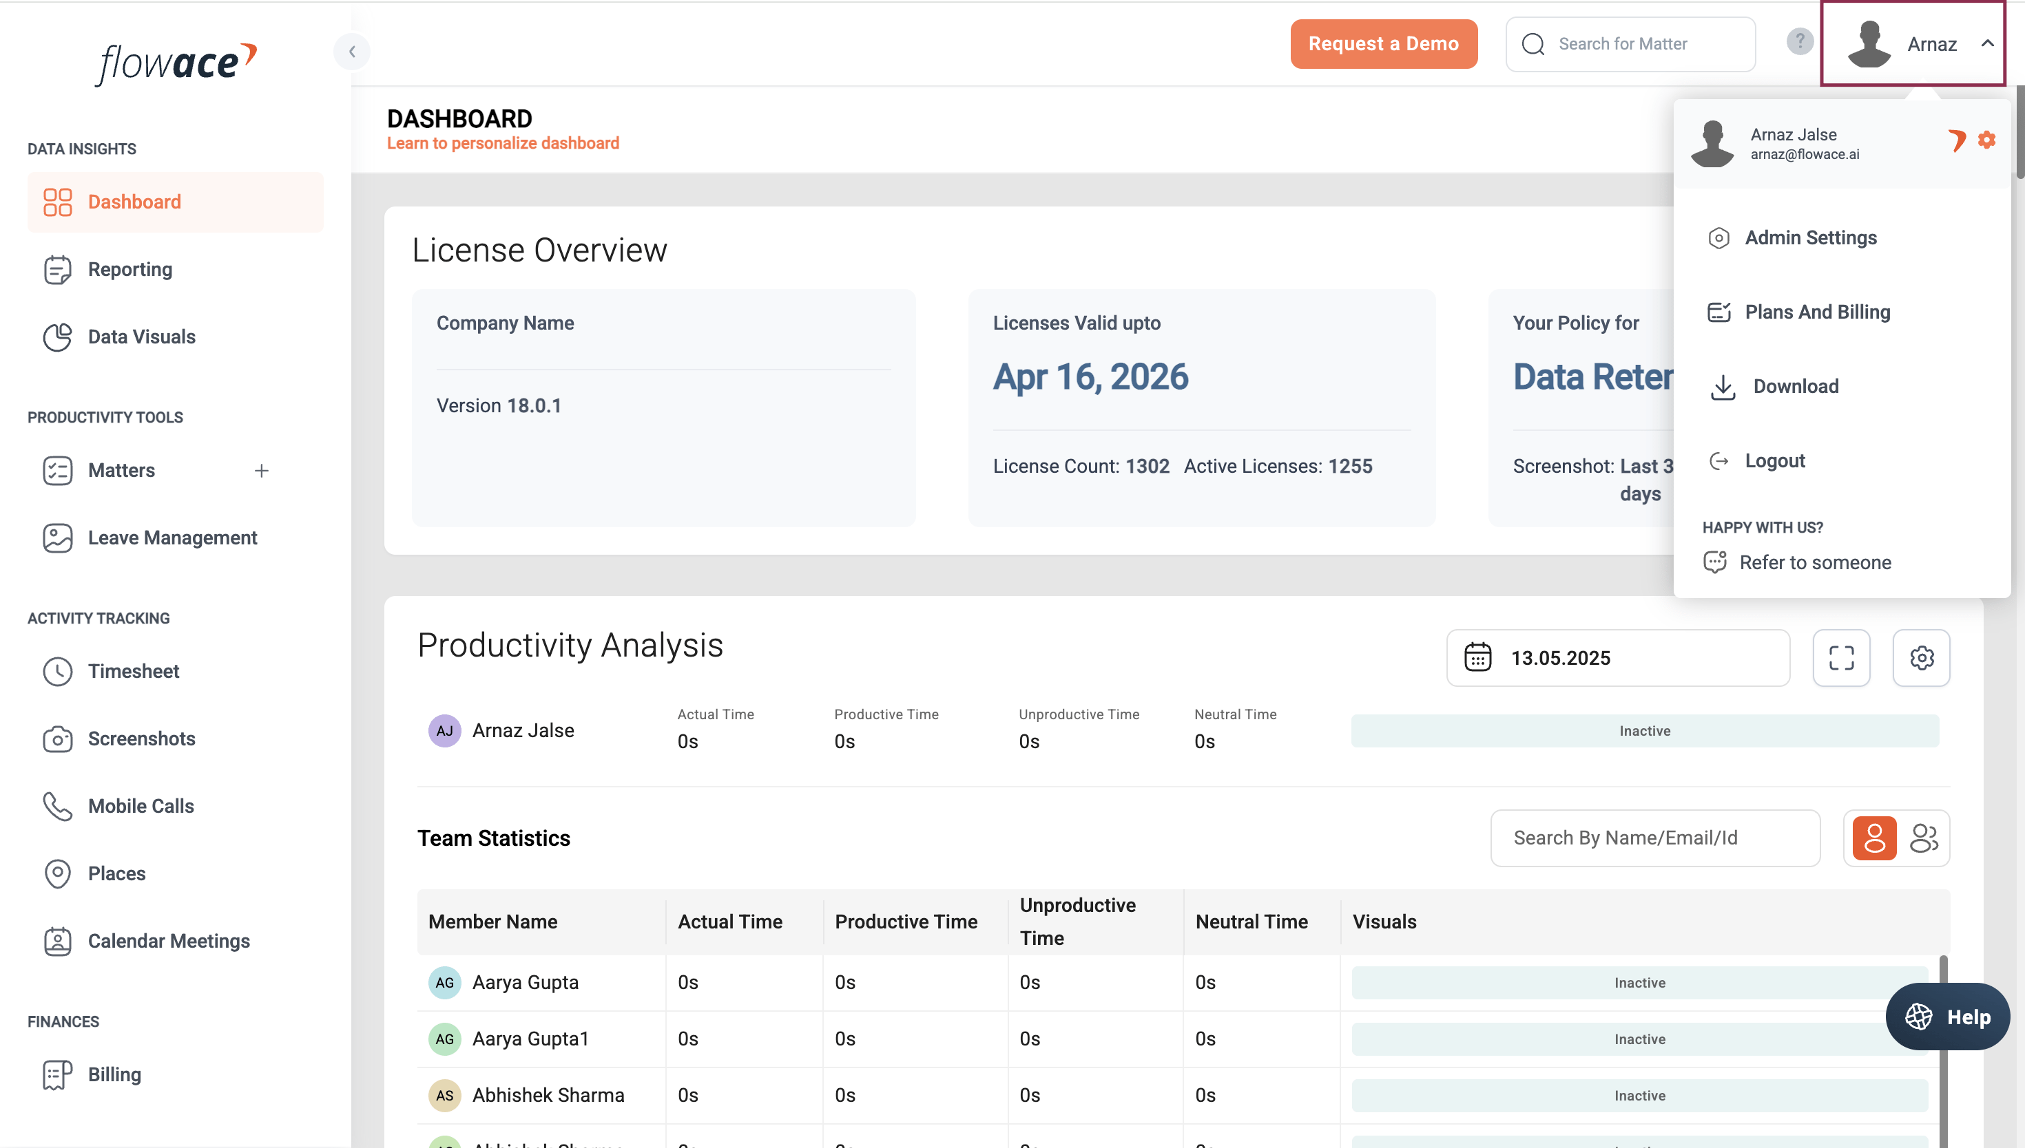The image size is (2025, 1148).
Task: Click the Request a Demo button
Action: (x=1384, y=44)
